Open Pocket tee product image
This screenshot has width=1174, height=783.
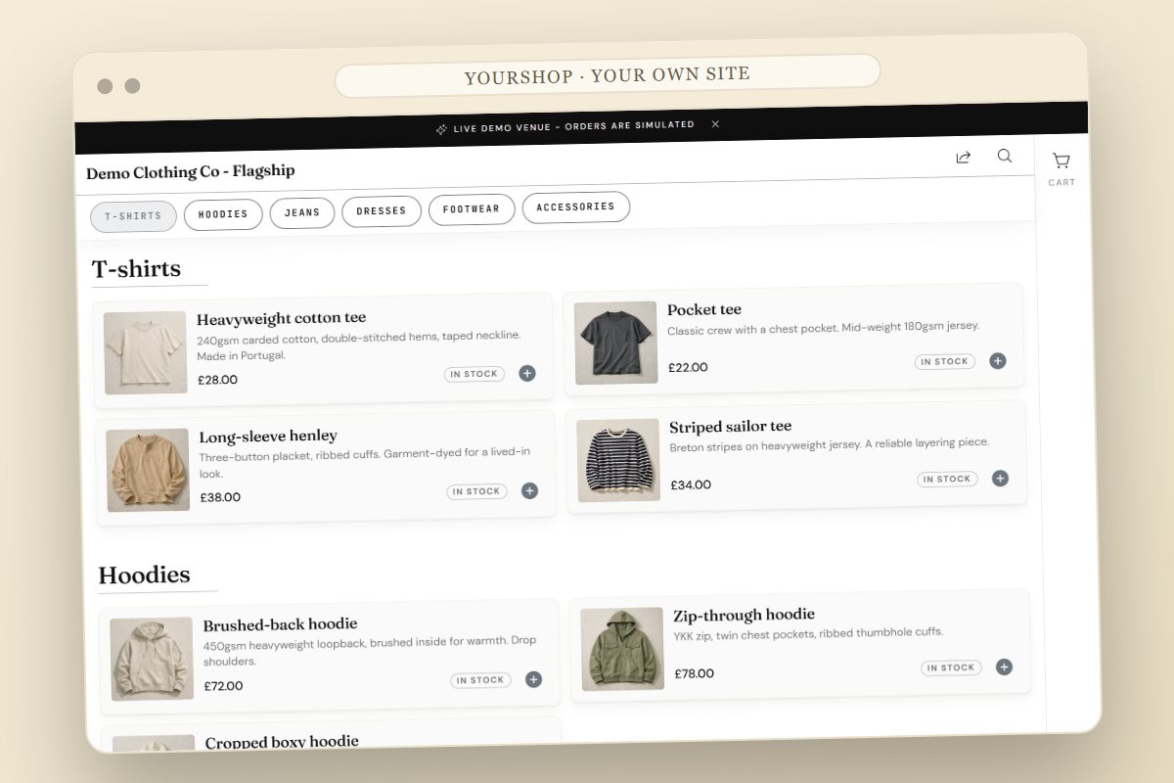615,343
